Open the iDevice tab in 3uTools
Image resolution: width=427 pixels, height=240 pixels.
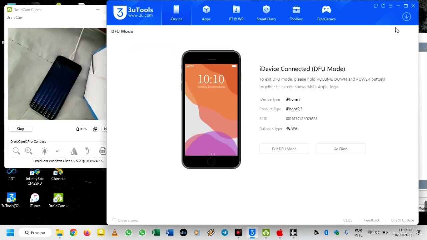176,13
